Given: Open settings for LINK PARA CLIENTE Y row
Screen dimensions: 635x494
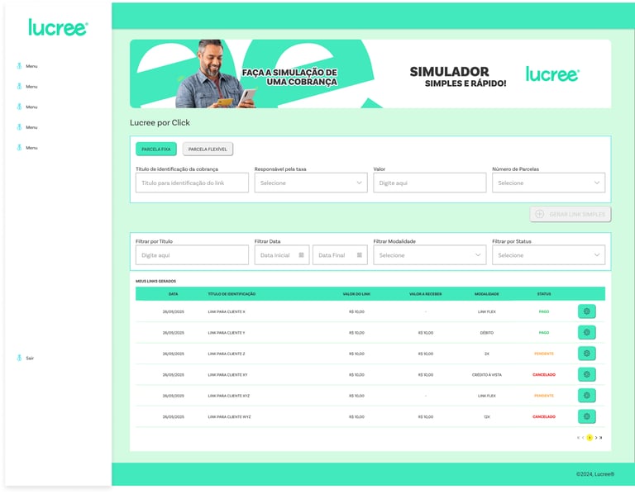Looking at the screenshot, I should pyautogui.click(x=586, y=333).
